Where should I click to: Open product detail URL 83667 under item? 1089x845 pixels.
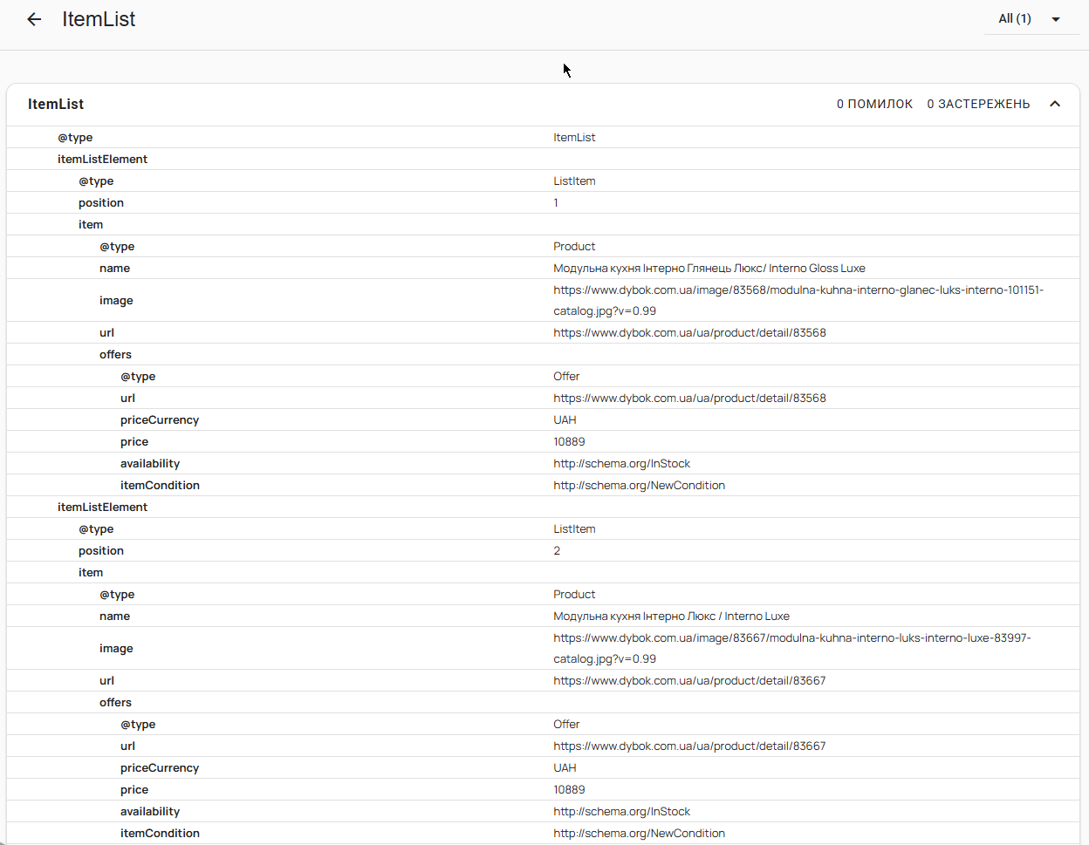point(689,680)
